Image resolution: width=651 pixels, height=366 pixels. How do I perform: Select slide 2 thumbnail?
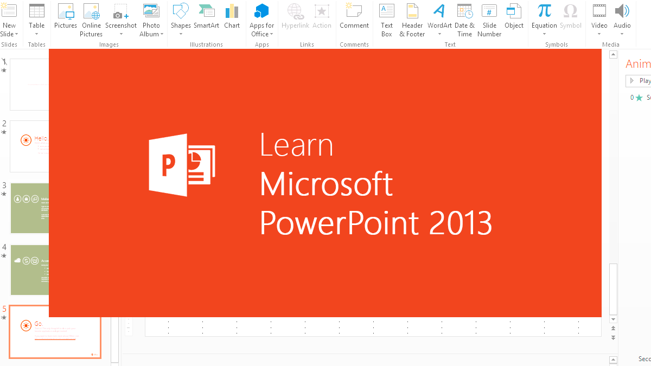[29, 146]
